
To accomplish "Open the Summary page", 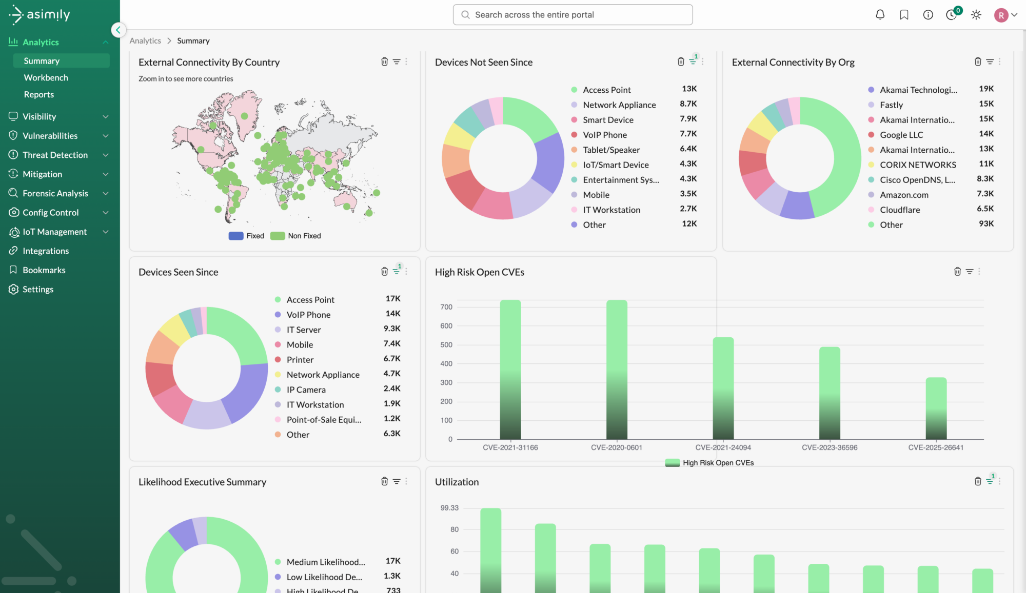I will click(61, 60).
